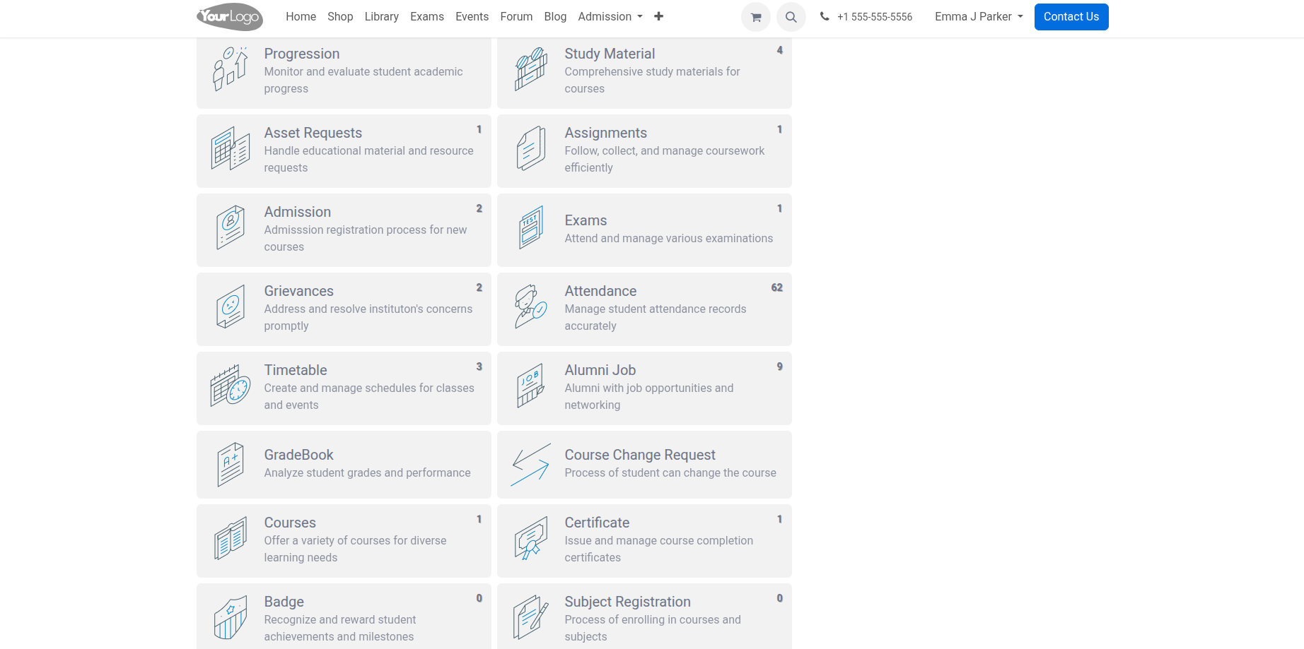Open the Alumni Job card title
Screen dimensions: 1304x649
point(600,370)
